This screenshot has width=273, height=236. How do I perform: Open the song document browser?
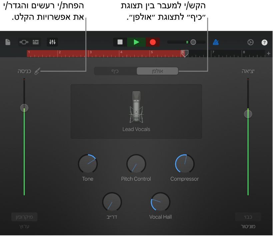tap(7, 42)
